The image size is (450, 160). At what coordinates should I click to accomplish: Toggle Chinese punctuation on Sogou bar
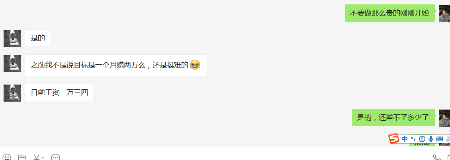pyautogui.click(x=413, y=139)
